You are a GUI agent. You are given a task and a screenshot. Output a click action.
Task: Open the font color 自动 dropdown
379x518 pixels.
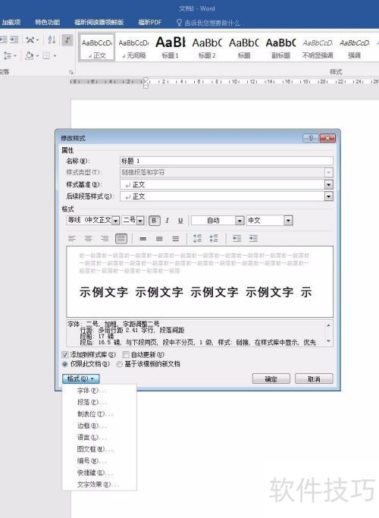pyautogui.click(x=240, y=221)
